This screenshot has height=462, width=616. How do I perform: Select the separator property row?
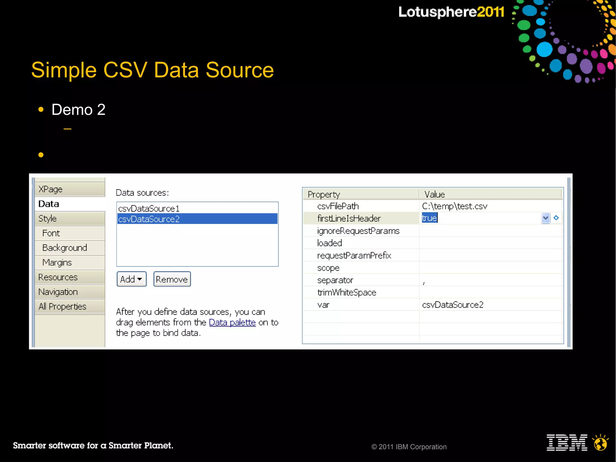pos(433,280)
